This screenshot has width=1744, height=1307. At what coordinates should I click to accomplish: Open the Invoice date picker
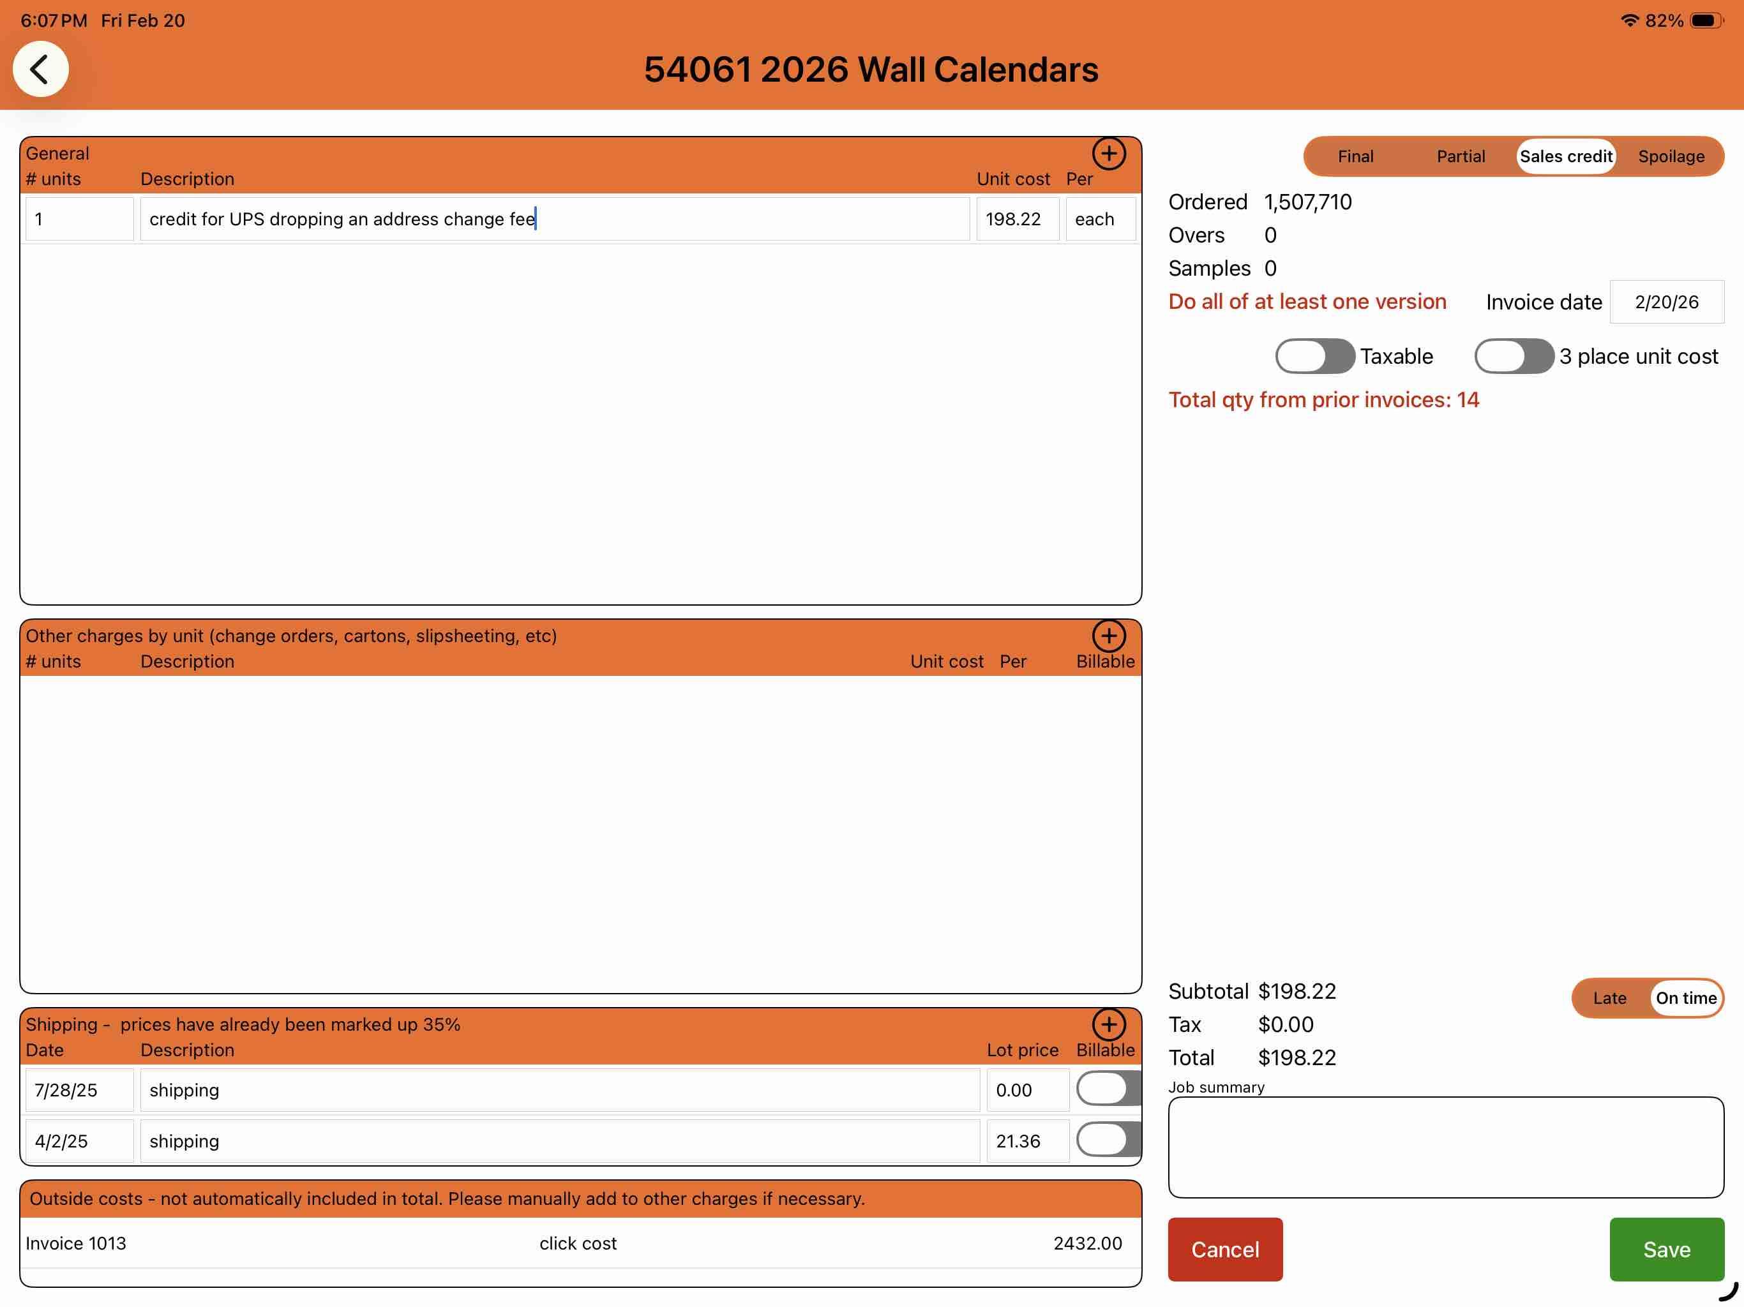tap(1666, 302)
